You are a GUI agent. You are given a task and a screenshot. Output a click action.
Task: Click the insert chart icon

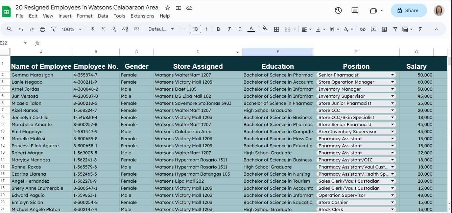(384, 29)
